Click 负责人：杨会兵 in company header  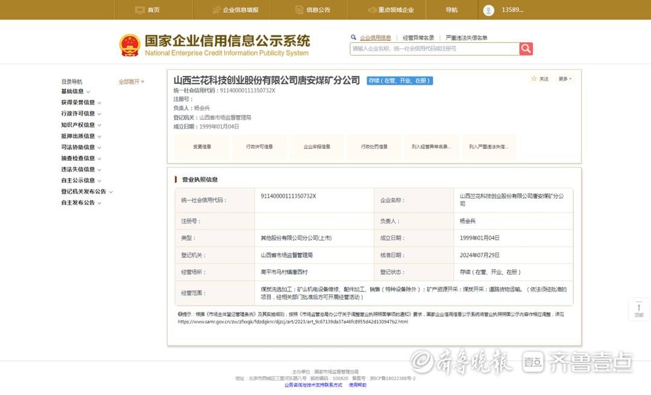(x=192, y=108)
